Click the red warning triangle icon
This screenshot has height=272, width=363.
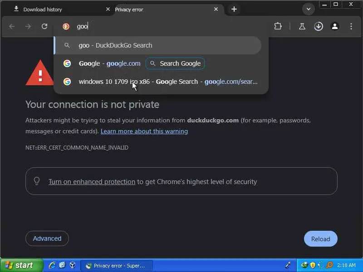40,73
